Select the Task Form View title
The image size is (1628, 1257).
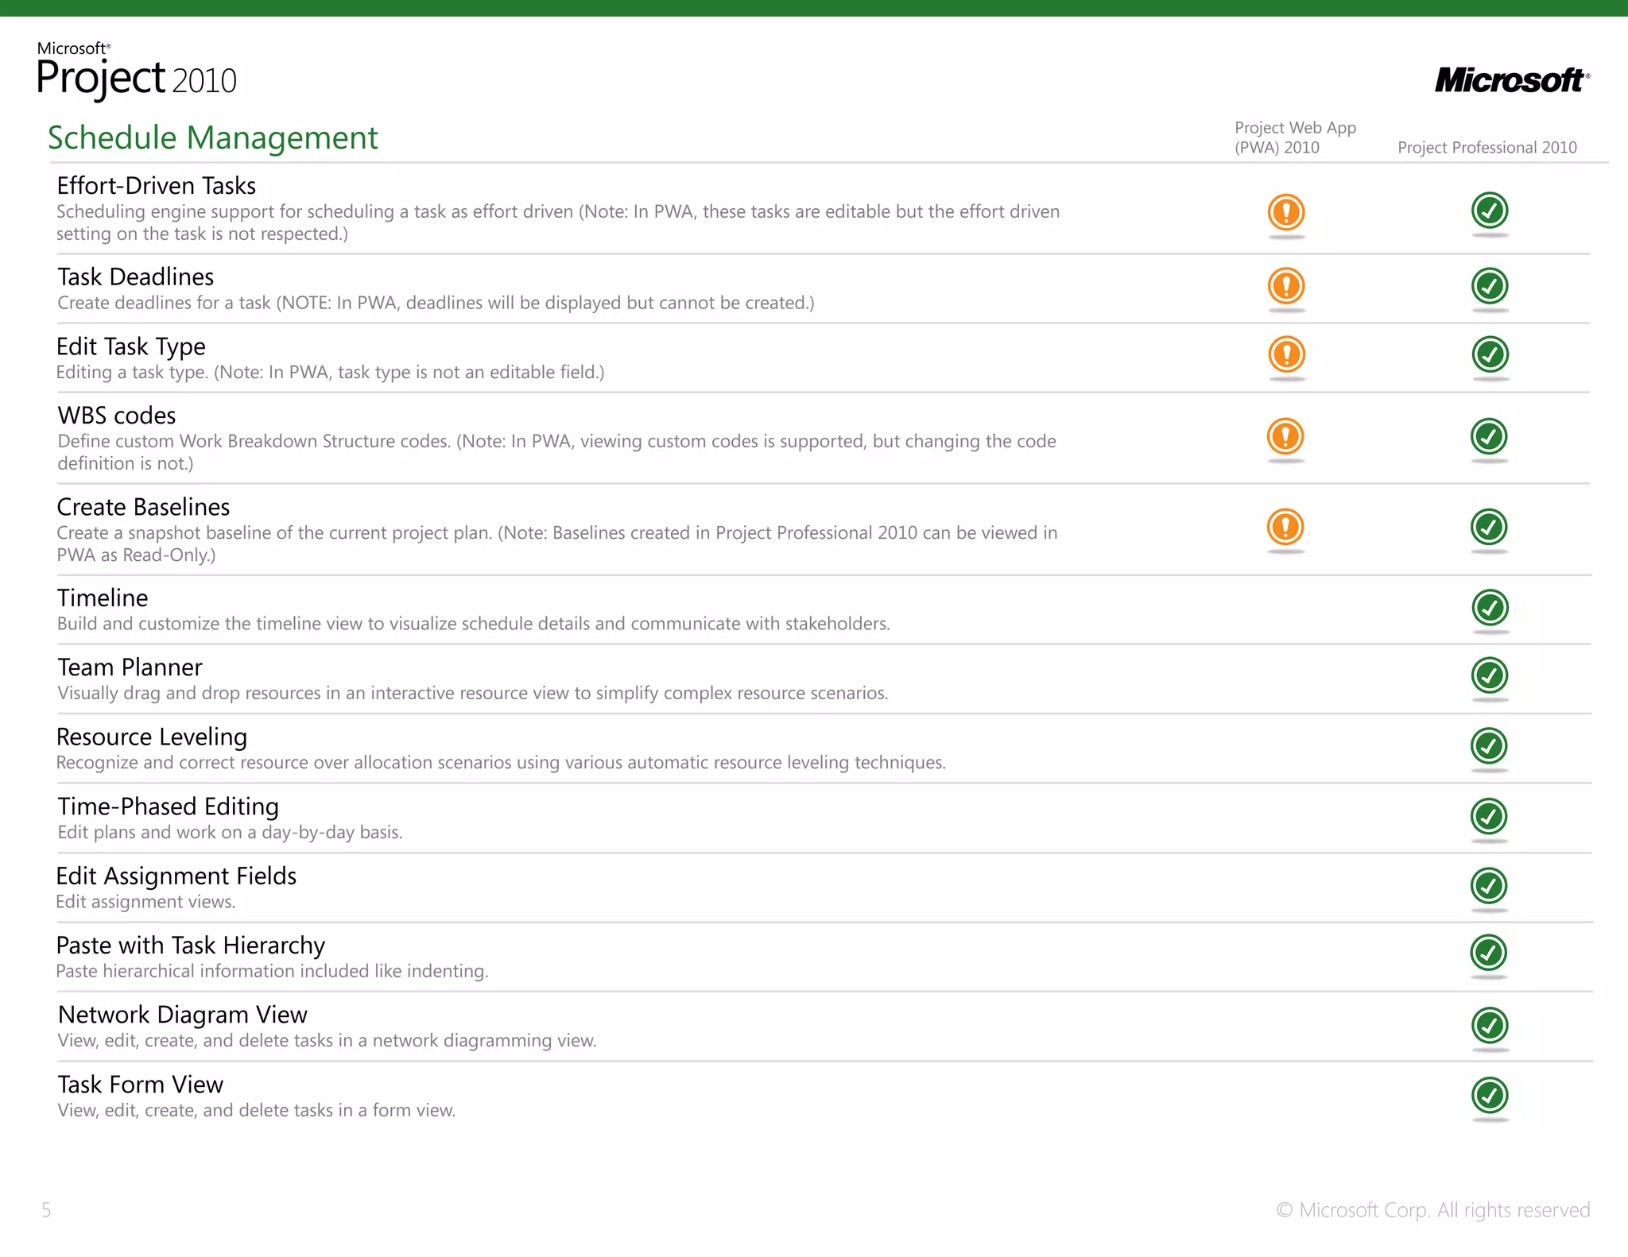point(141,1085)
